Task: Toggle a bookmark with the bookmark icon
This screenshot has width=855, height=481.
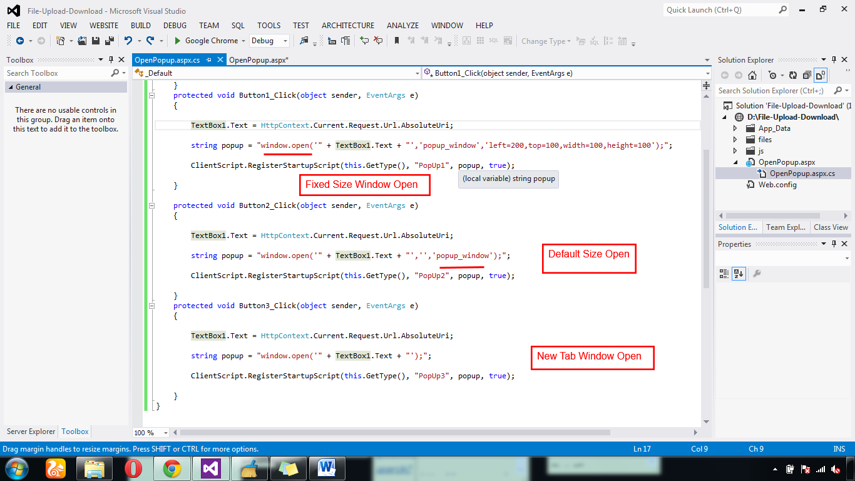Action: click(397, 41)
